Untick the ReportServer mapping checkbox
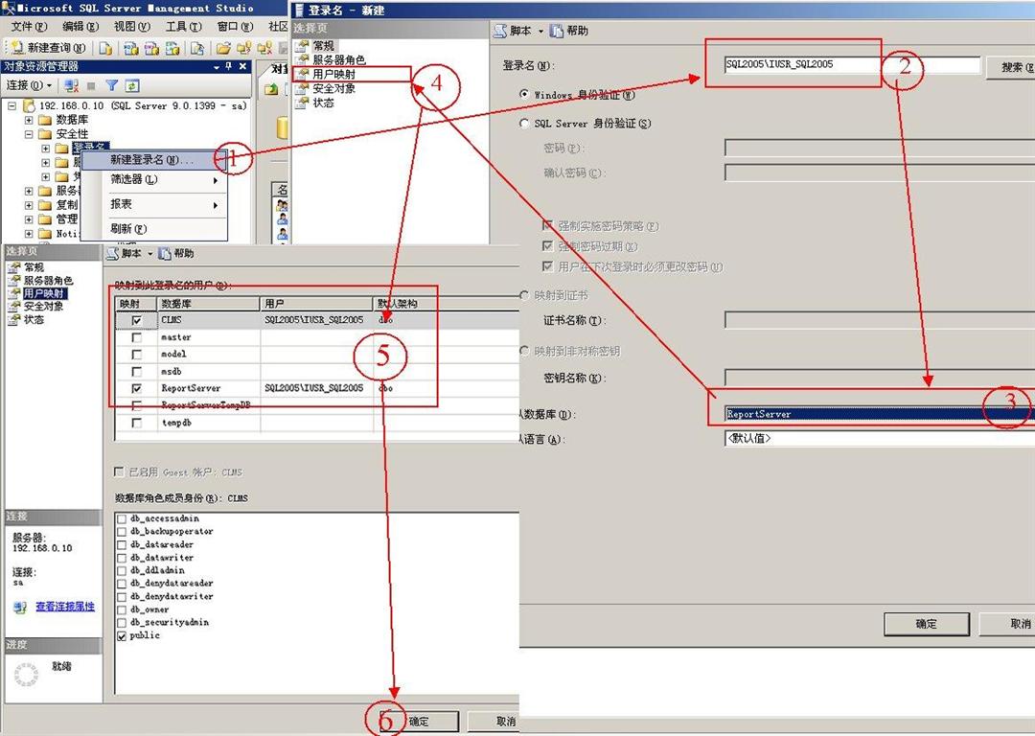 coord(137,389)
